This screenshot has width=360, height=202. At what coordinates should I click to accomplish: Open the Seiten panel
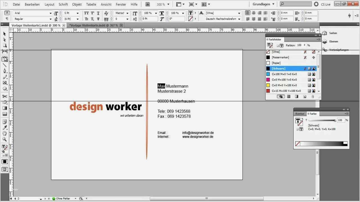tap(333, 33)
